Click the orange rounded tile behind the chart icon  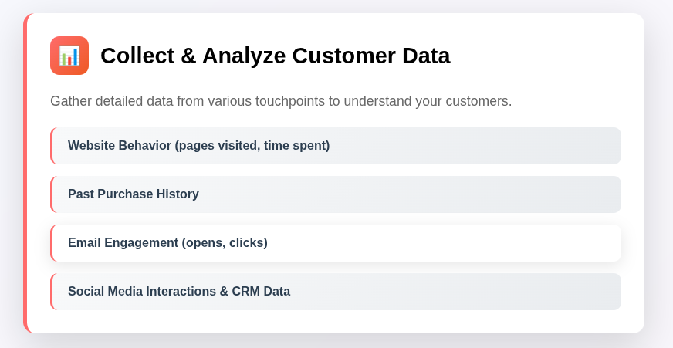[69, 56]
